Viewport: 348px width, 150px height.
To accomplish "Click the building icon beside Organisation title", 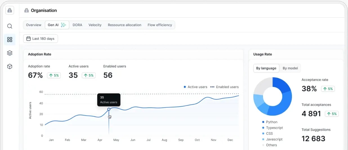I will pos(26,10).
